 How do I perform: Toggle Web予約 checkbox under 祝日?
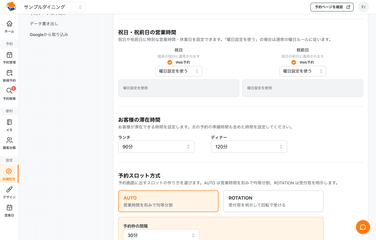170,62
